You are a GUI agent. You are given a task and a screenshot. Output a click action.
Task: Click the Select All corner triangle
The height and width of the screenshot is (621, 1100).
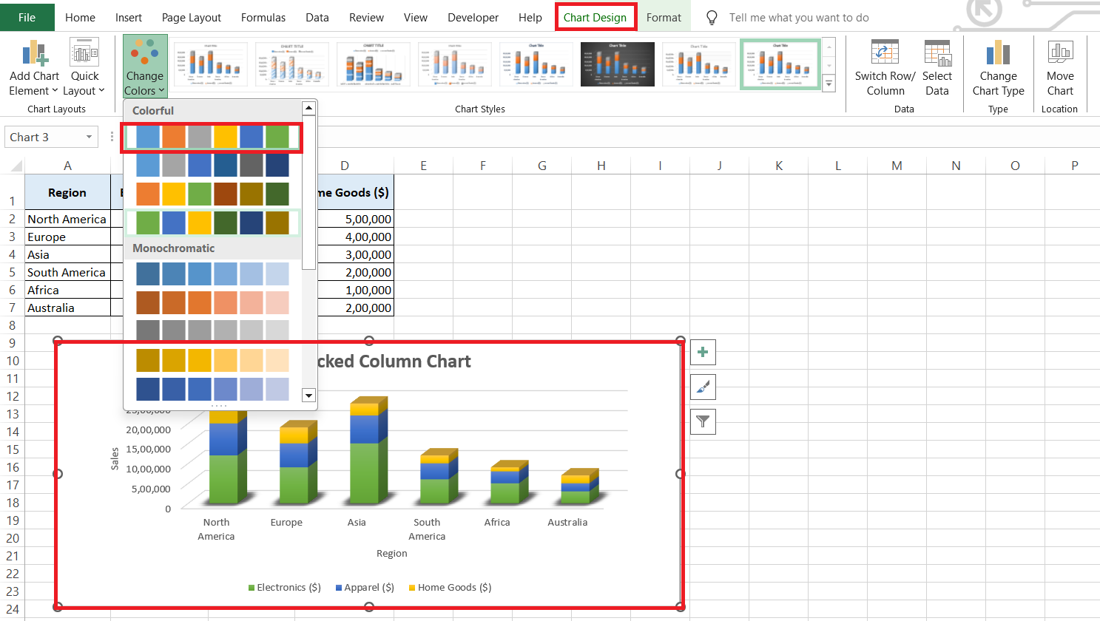(x=15, y=166)
